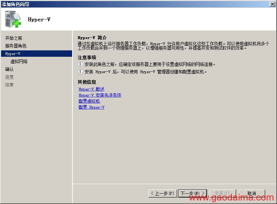Open the Hyper-V 安装先决条件 link
This screenshot has height=204, width=277.
pos(100,95)
